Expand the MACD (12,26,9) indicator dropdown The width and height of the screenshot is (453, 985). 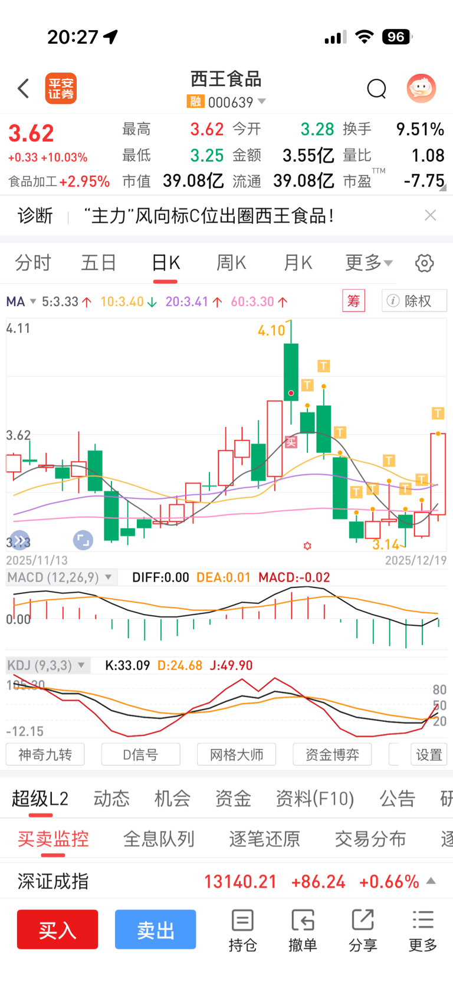point(61,577)
